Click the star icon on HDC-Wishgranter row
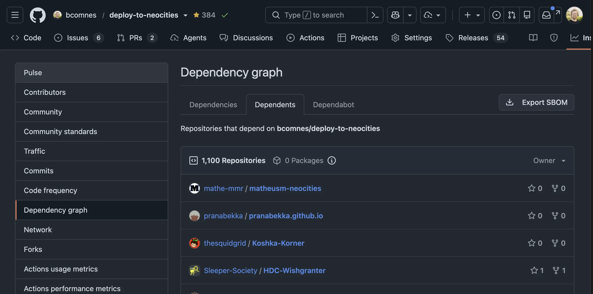593x294 pixels. click(534, 270)
